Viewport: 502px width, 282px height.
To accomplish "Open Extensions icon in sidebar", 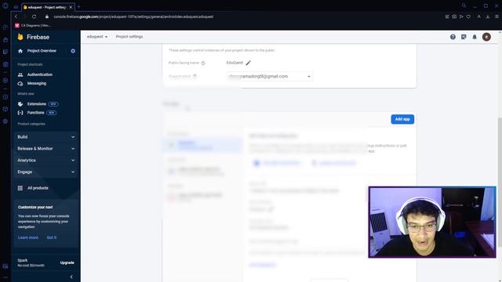I will coord(20,104).
